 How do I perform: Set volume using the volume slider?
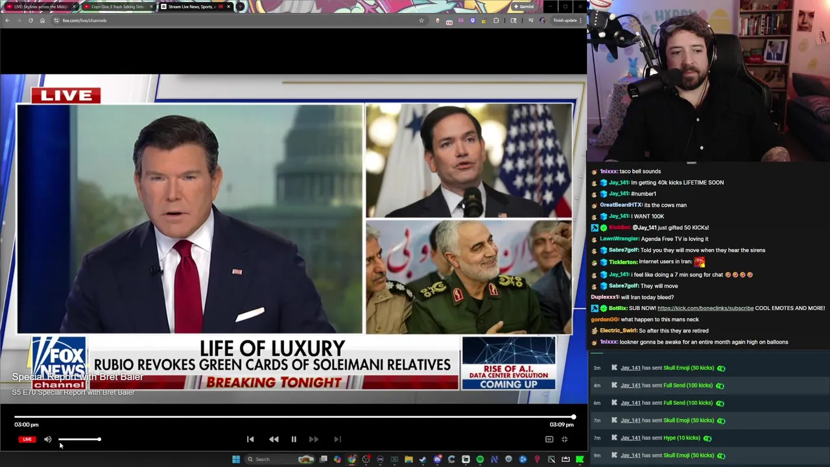pos(80,439)
